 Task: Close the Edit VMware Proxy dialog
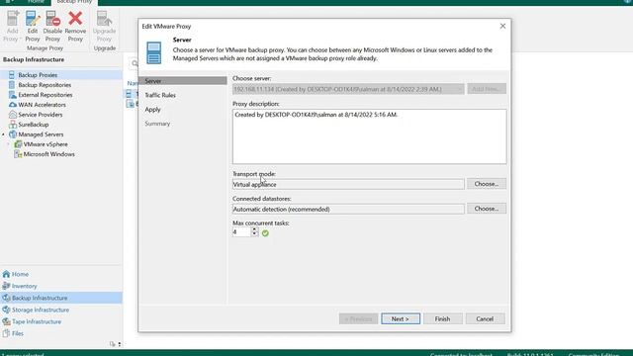[x=502, y=26]
